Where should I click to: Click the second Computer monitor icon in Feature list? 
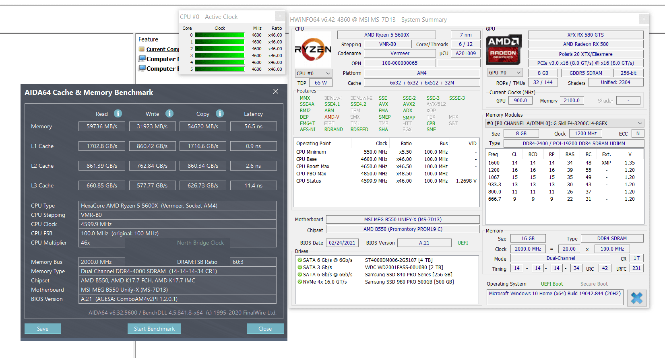point(142,68)
